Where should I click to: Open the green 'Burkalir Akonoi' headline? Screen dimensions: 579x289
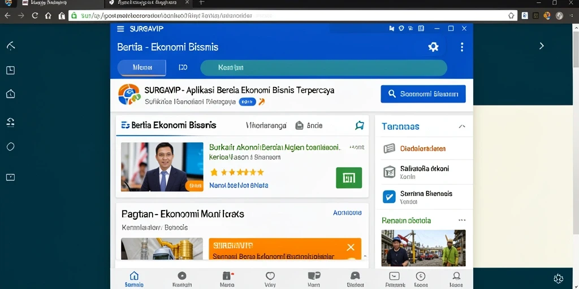pos(274,147)
